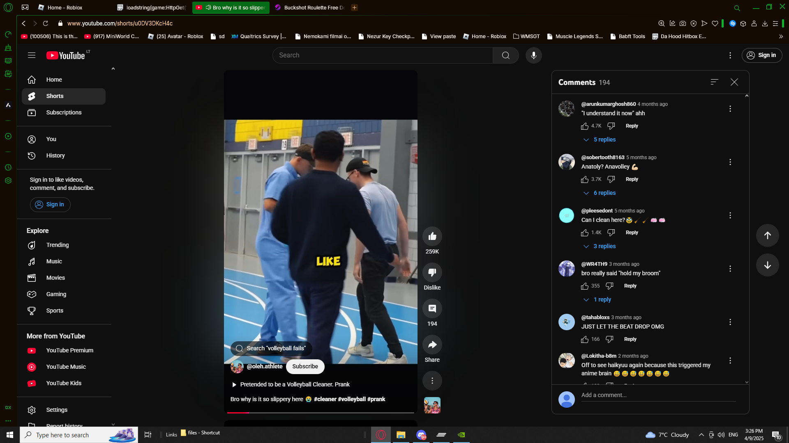Open Trending under Explore
Viewport: 789px width, 443px height.
click(64, 245)
